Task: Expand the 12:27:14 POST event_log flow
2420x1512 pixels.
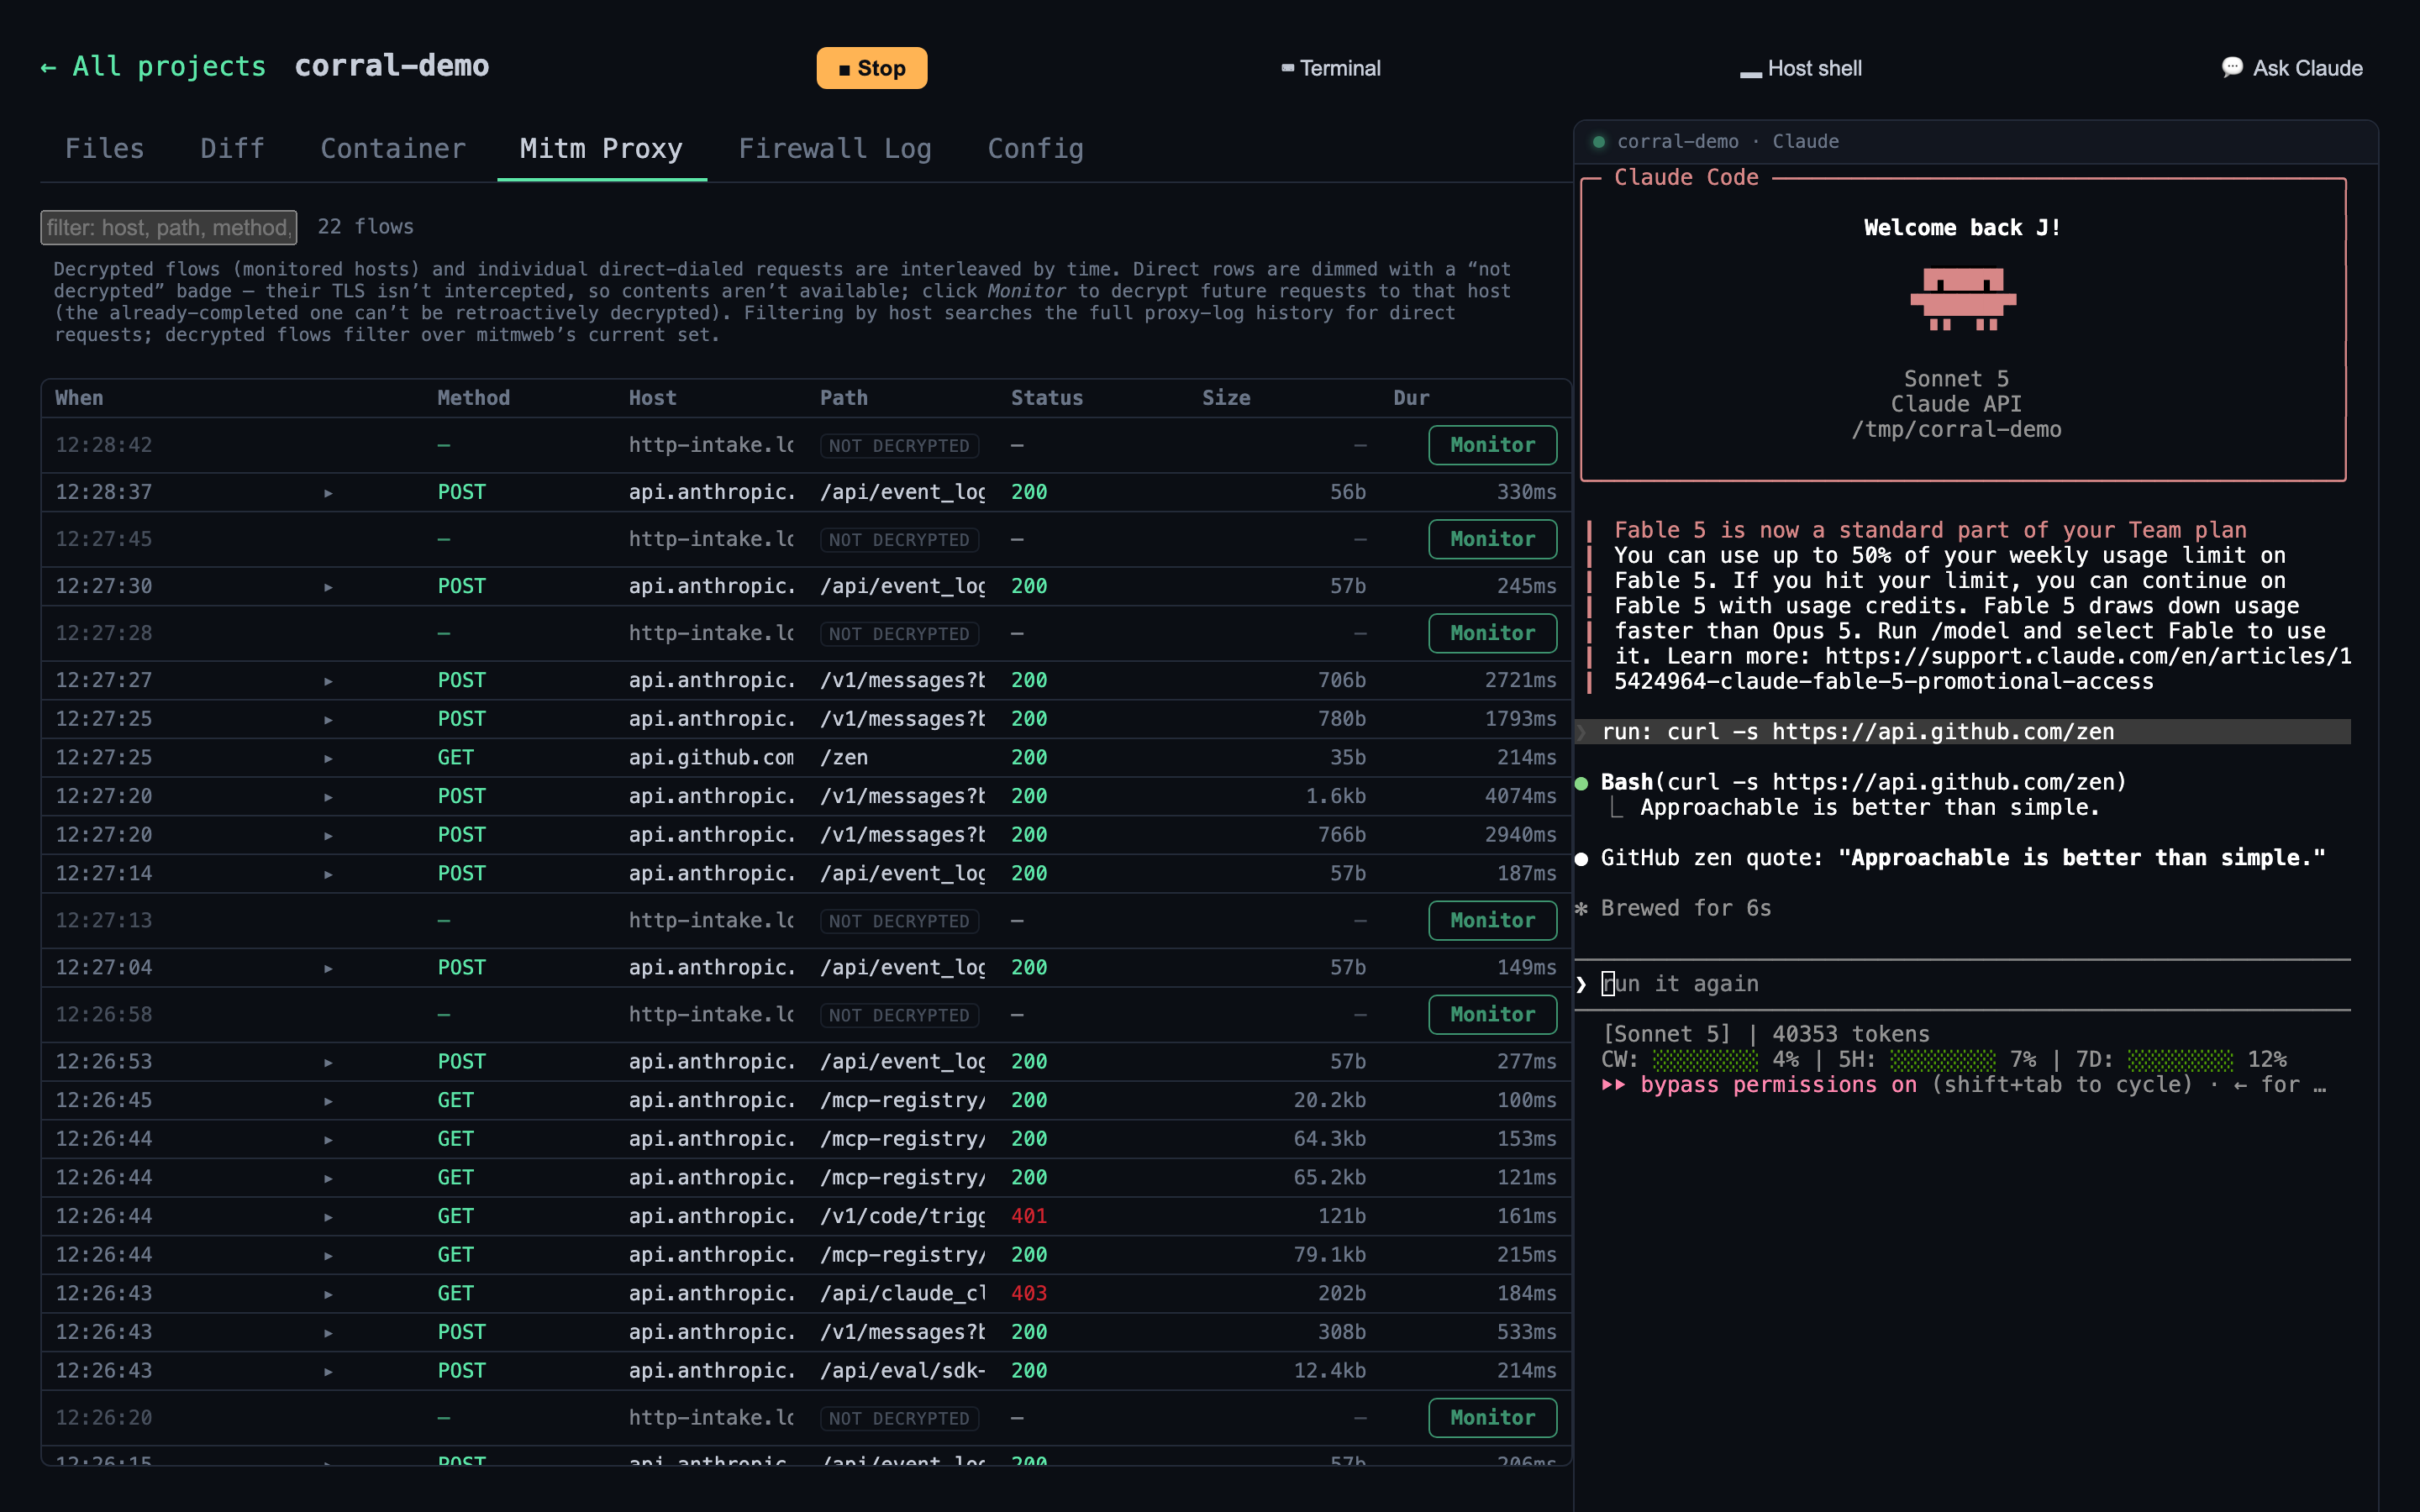Action: point(328,875)
